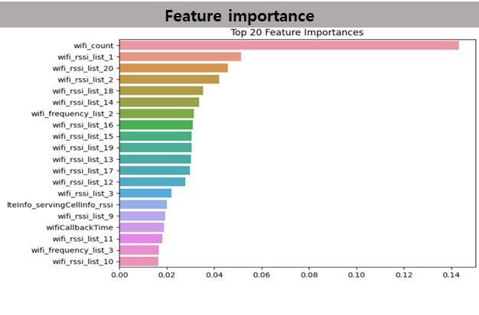Click the wifi_rssi_list_10 label
The width and height of the screenshot is (479, 315).
[x=83, y=261]
